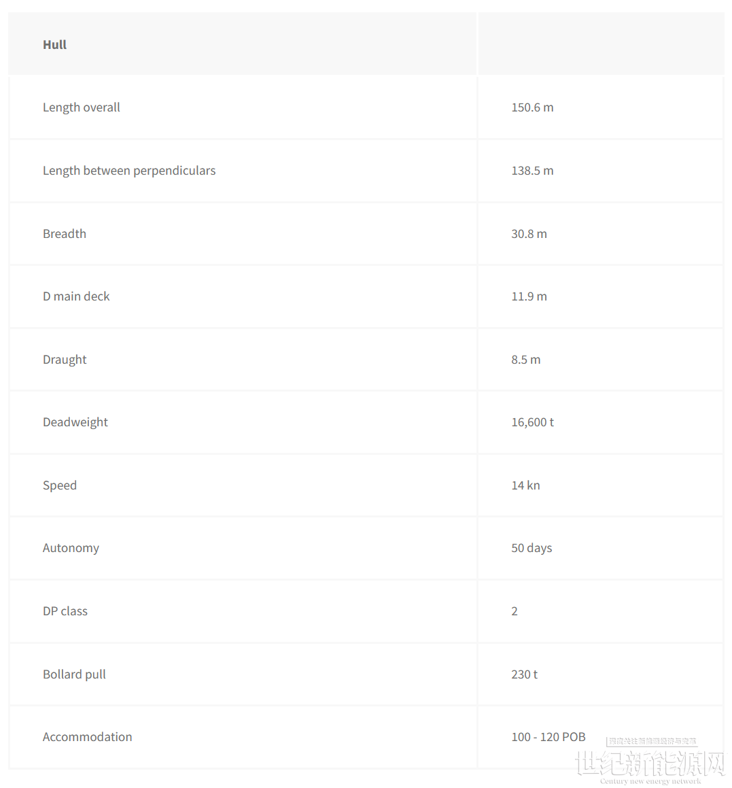Image resolution: width=732 pixels, height=788 pixels.
Task: Select the Length overall label
Action: [x=82, y=107]
